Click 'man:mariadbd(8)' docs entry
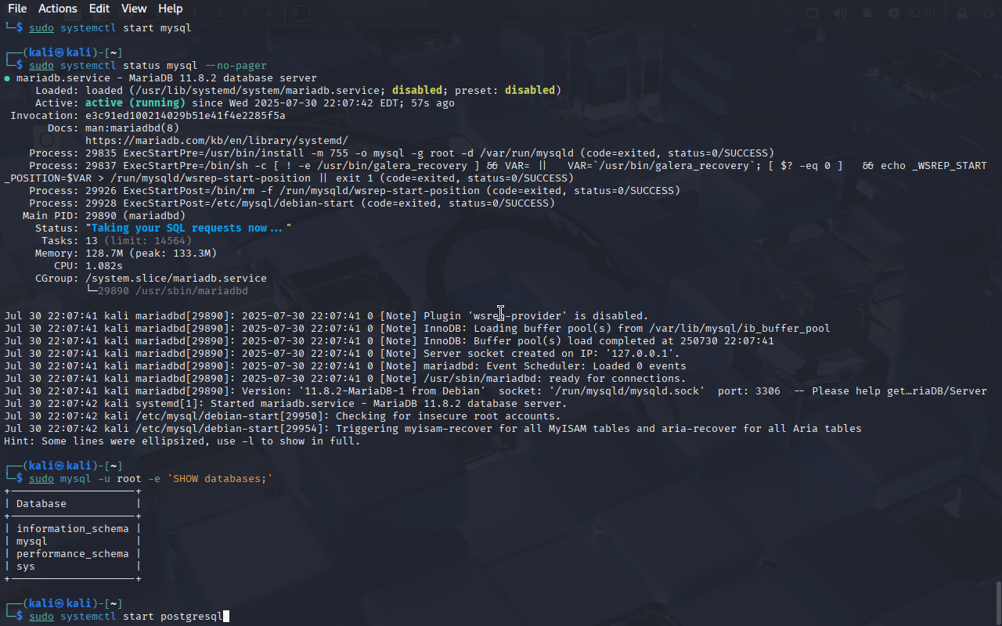Screen dimensions: 1002x626 (x=132, y=128)
